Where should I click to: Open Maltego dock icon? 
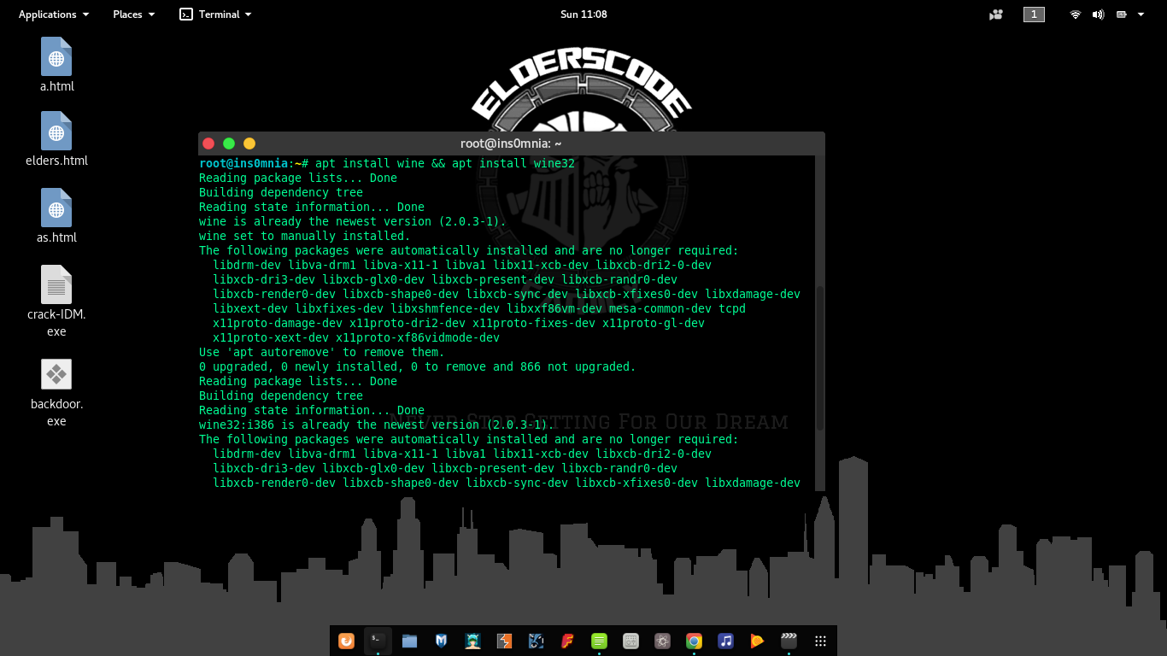point(536,641)
